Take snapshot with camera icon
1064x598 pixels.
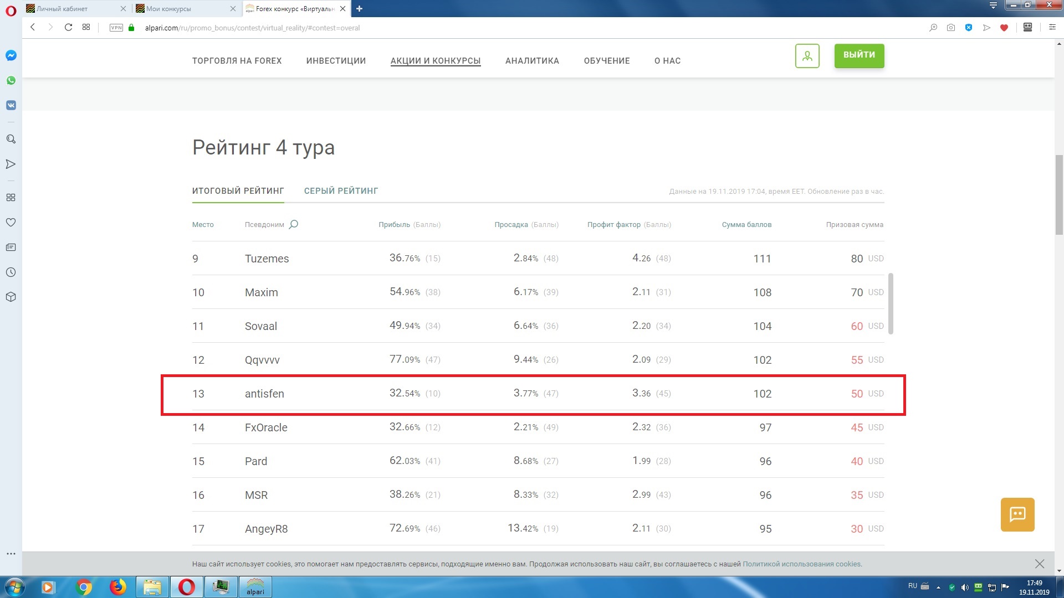pyautogui.click(x=951, y=28)
